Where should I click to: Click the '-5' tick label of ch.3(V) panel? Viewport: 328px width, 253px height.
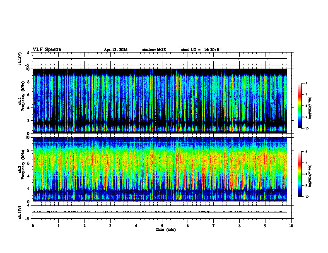pyautogui.click(x=27, y=219)
